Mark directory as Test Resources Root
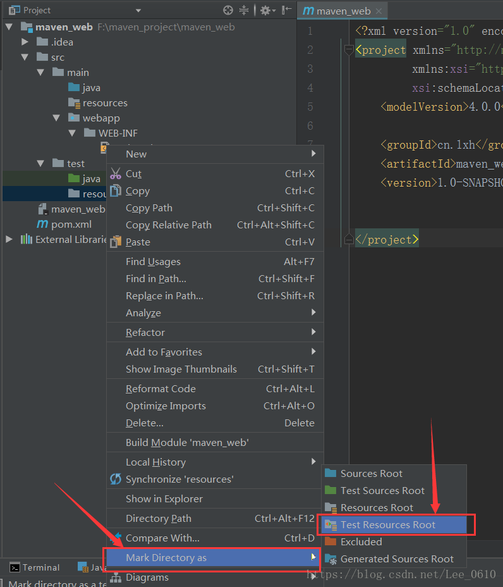 (394, 525)
